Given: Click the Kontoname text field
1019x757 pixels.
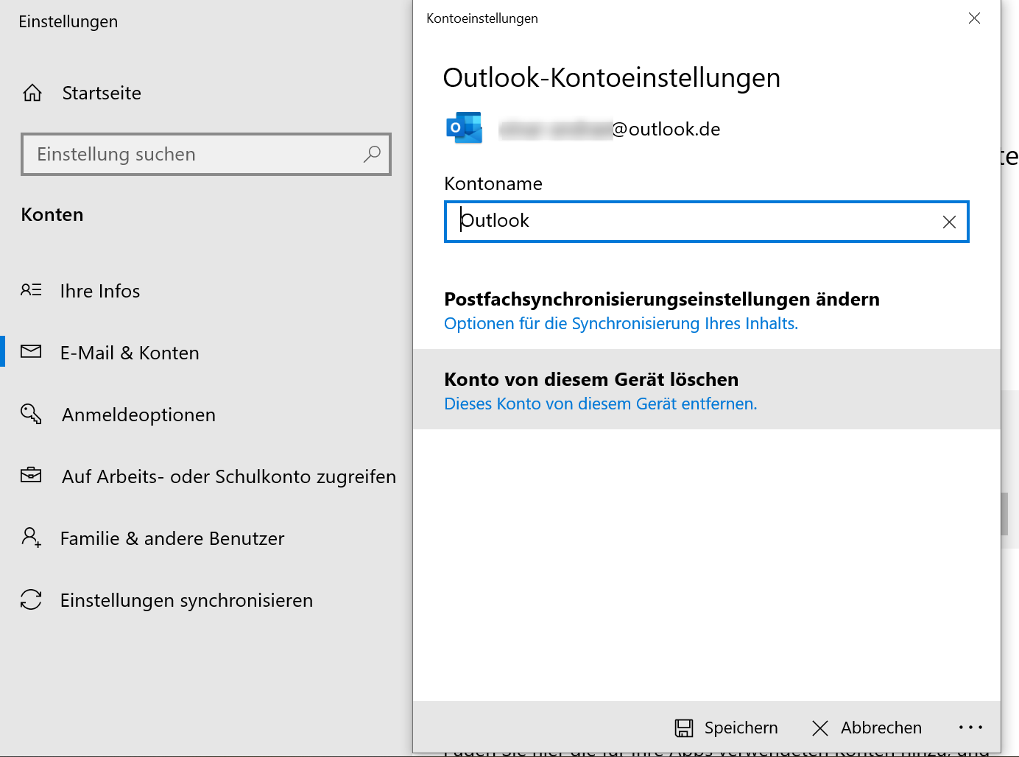Looking at the screenshot, I should coord(707,222).
